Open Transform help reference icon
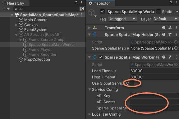 coord(164,28)
